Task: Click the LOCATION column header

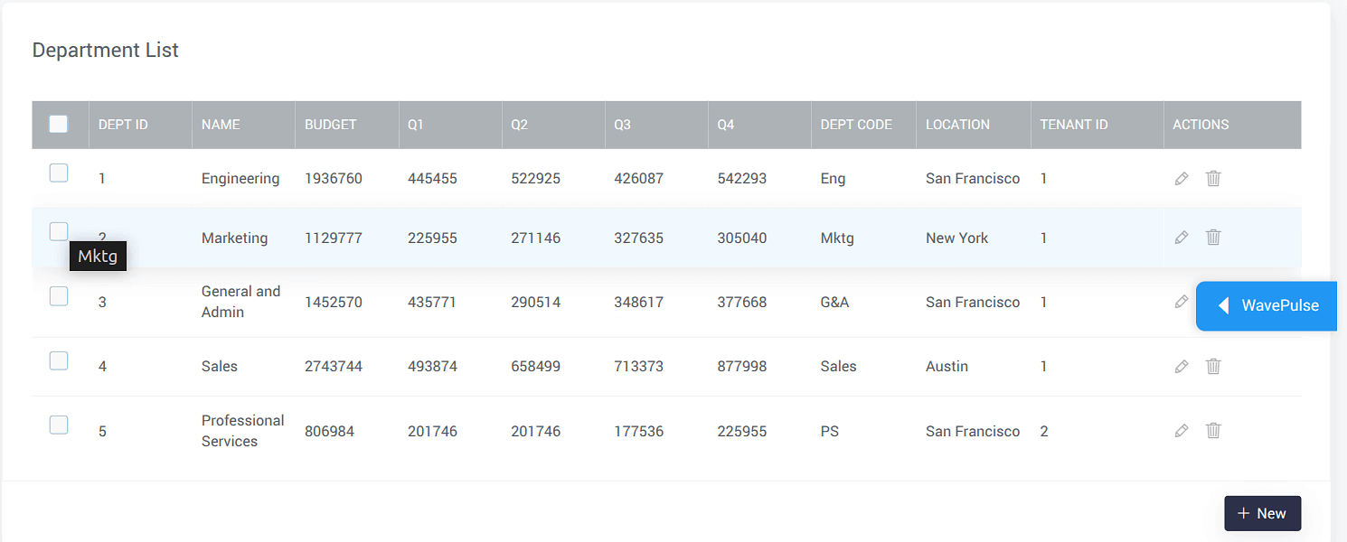Action: [x=957, y=125]
